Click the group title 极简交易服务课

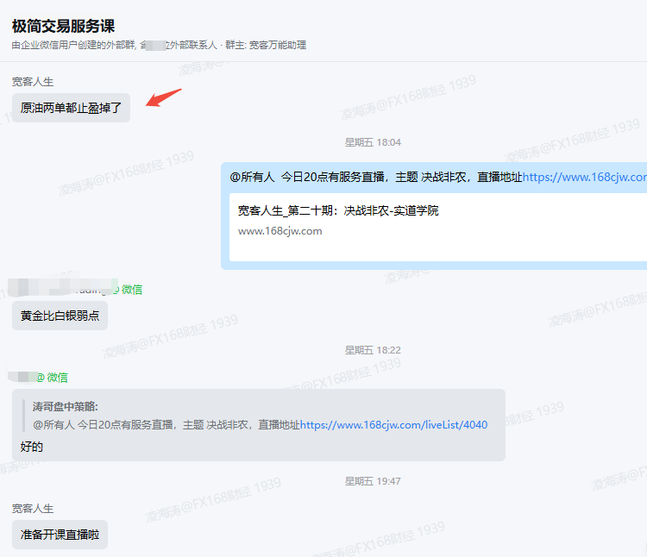tap(63, 27)
